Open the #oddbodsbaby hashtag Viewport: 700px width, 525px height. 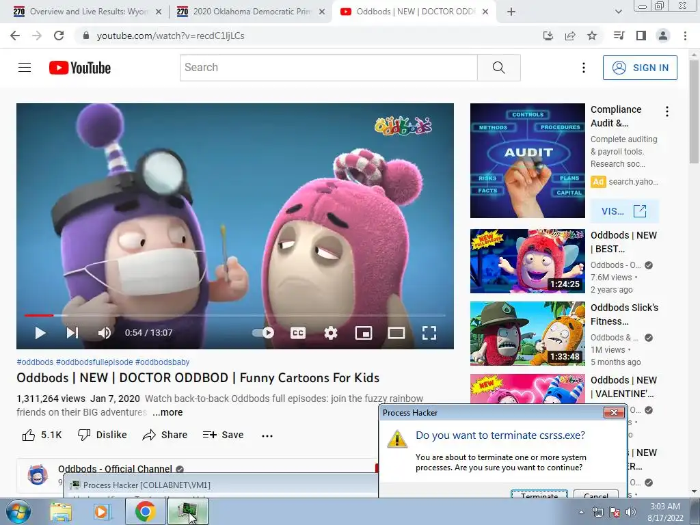click(x=162, y=362)
